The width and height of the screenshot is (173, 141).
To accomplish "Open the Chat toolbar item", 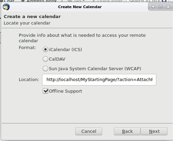I will [x=9, y=1].
